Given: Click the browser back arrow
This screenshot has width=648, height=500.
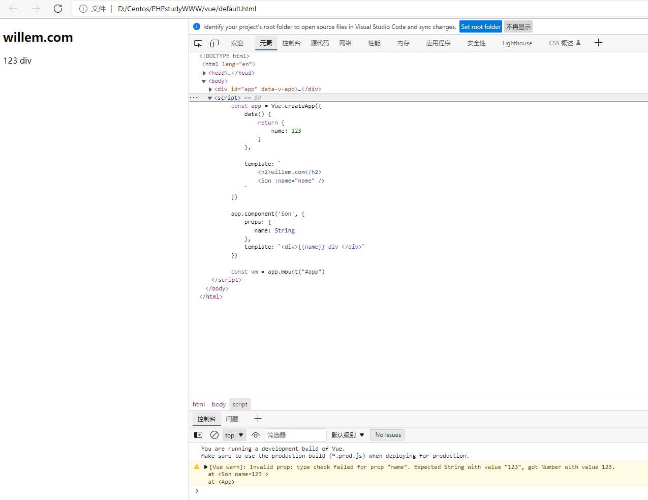Looking at the screenshot, I should click(x=13, y=9).
